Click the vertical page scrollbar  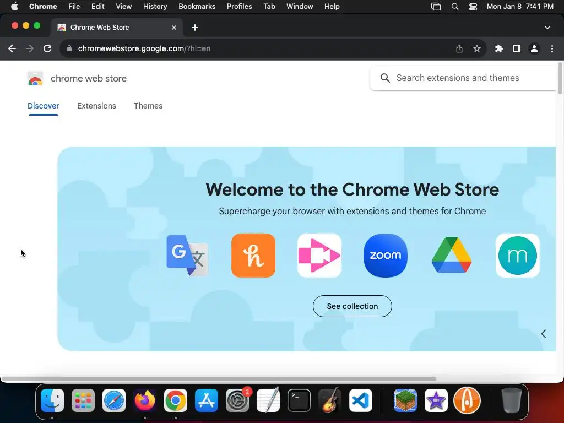pyautogui.click(x=560, y=78)
